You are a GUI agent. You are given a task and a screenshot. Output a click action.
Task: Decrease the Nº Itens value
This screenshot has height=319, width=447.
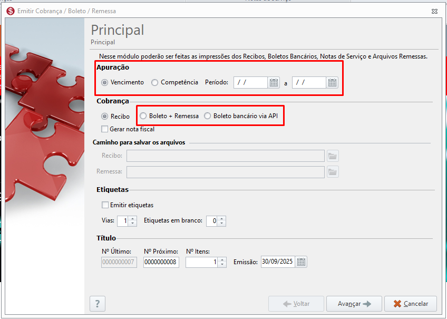tap(222, 265)
